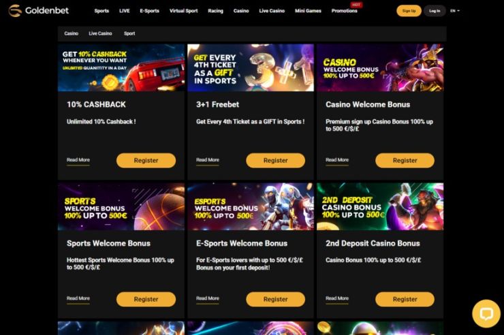Filter promotions by Live Casino tab
Image resolution: width=504 pixels, height=335 pixels.
tap(100, 33)
